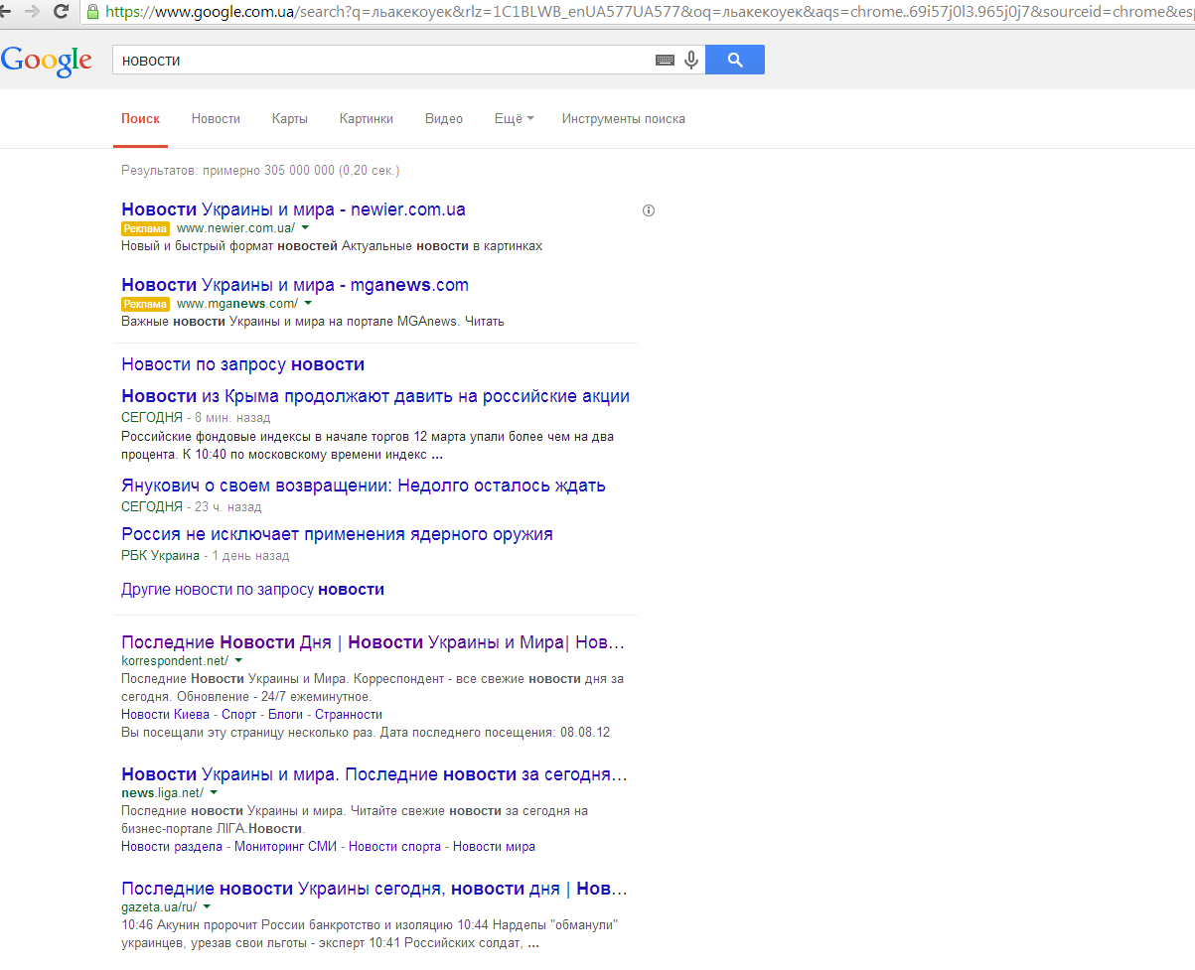Open Янукович о своем возвращении article
1195x970 pixels.
click(364, 485)
